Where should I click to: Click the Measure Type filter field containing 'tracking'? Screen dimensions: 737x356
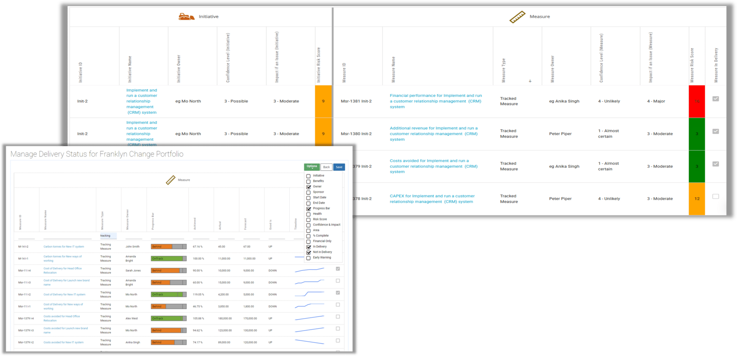point(108,236)
